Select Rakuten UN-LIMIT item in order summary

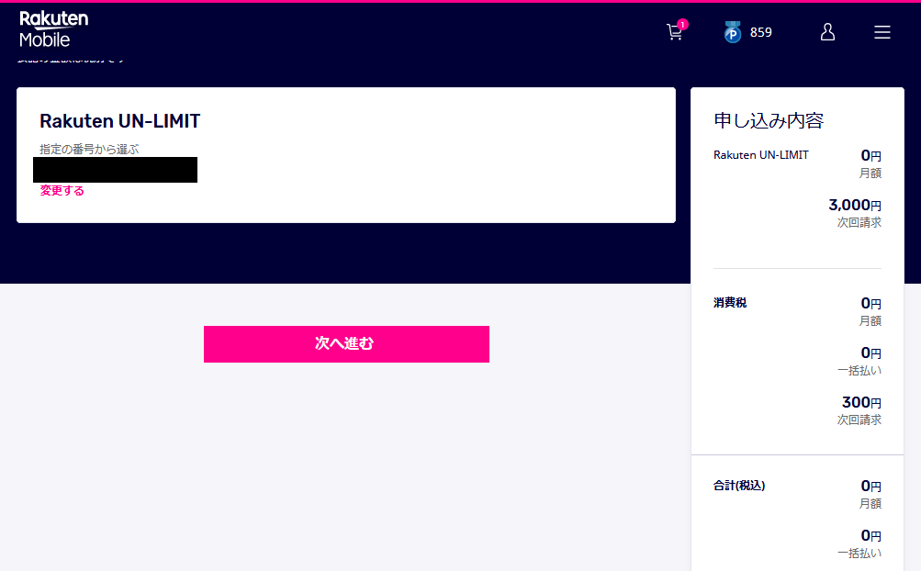pos(760,155)
